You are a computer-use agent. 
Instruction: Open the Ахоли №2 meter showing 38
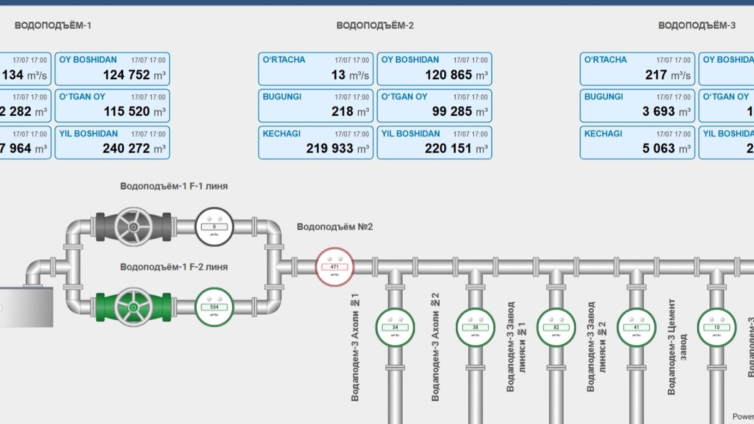click(x=476, y=327)
